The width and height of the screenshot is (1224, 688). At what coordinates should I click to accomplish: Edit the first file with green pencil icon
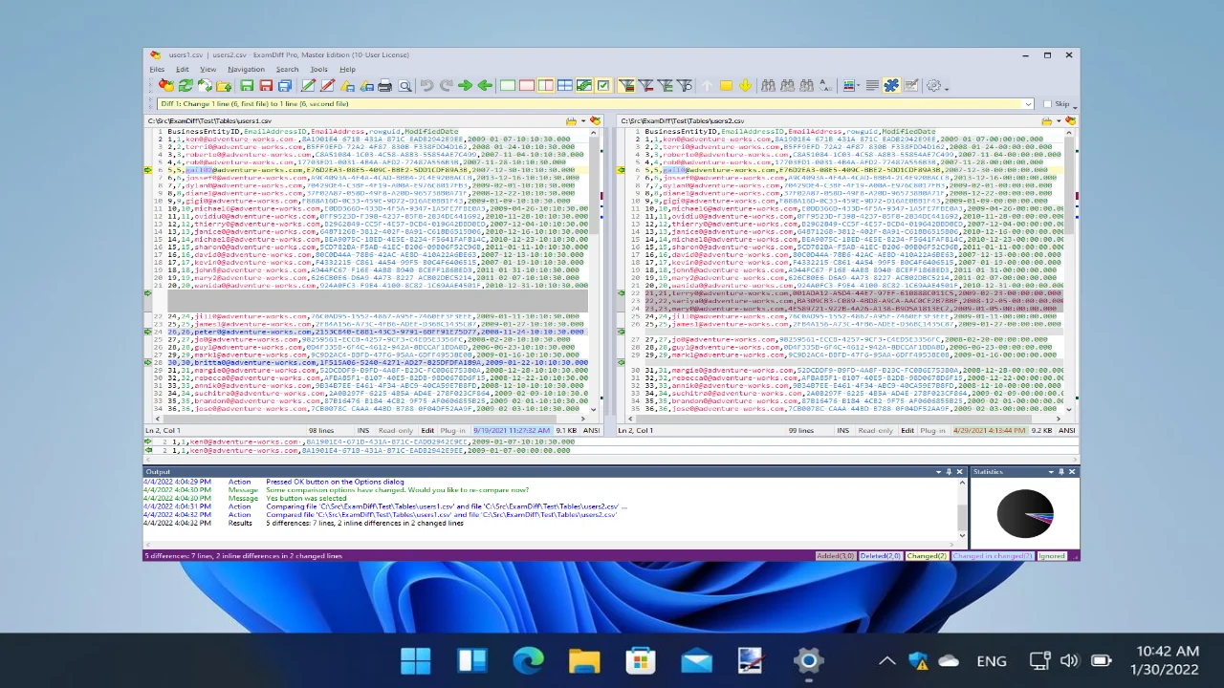coord(308,86)
